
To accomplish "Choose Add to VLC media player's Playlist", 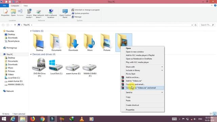I will point(142,55).
